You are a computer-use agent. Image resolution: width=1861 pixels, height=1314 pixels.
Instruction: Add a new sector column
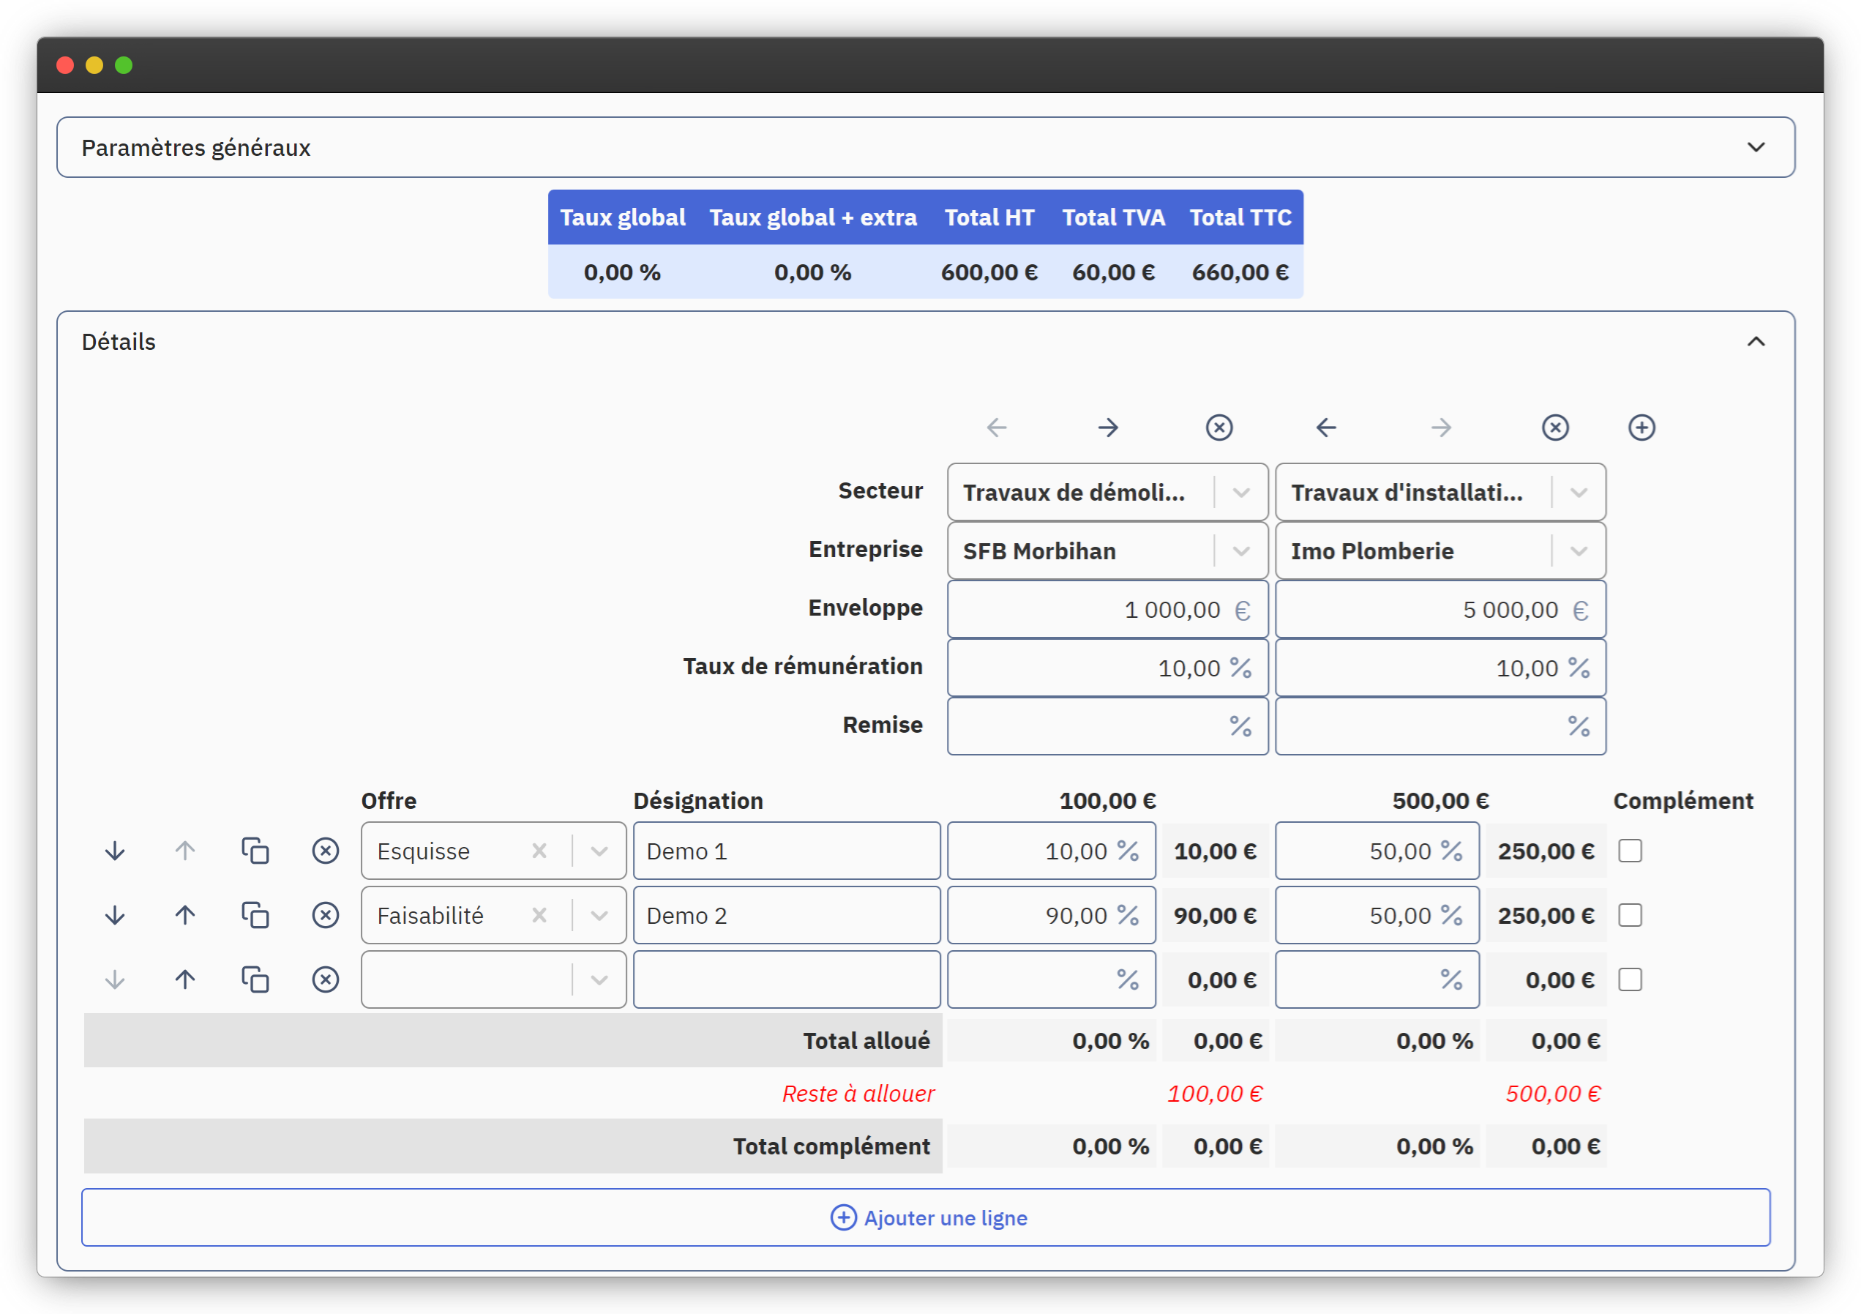tap(1641, 428)
